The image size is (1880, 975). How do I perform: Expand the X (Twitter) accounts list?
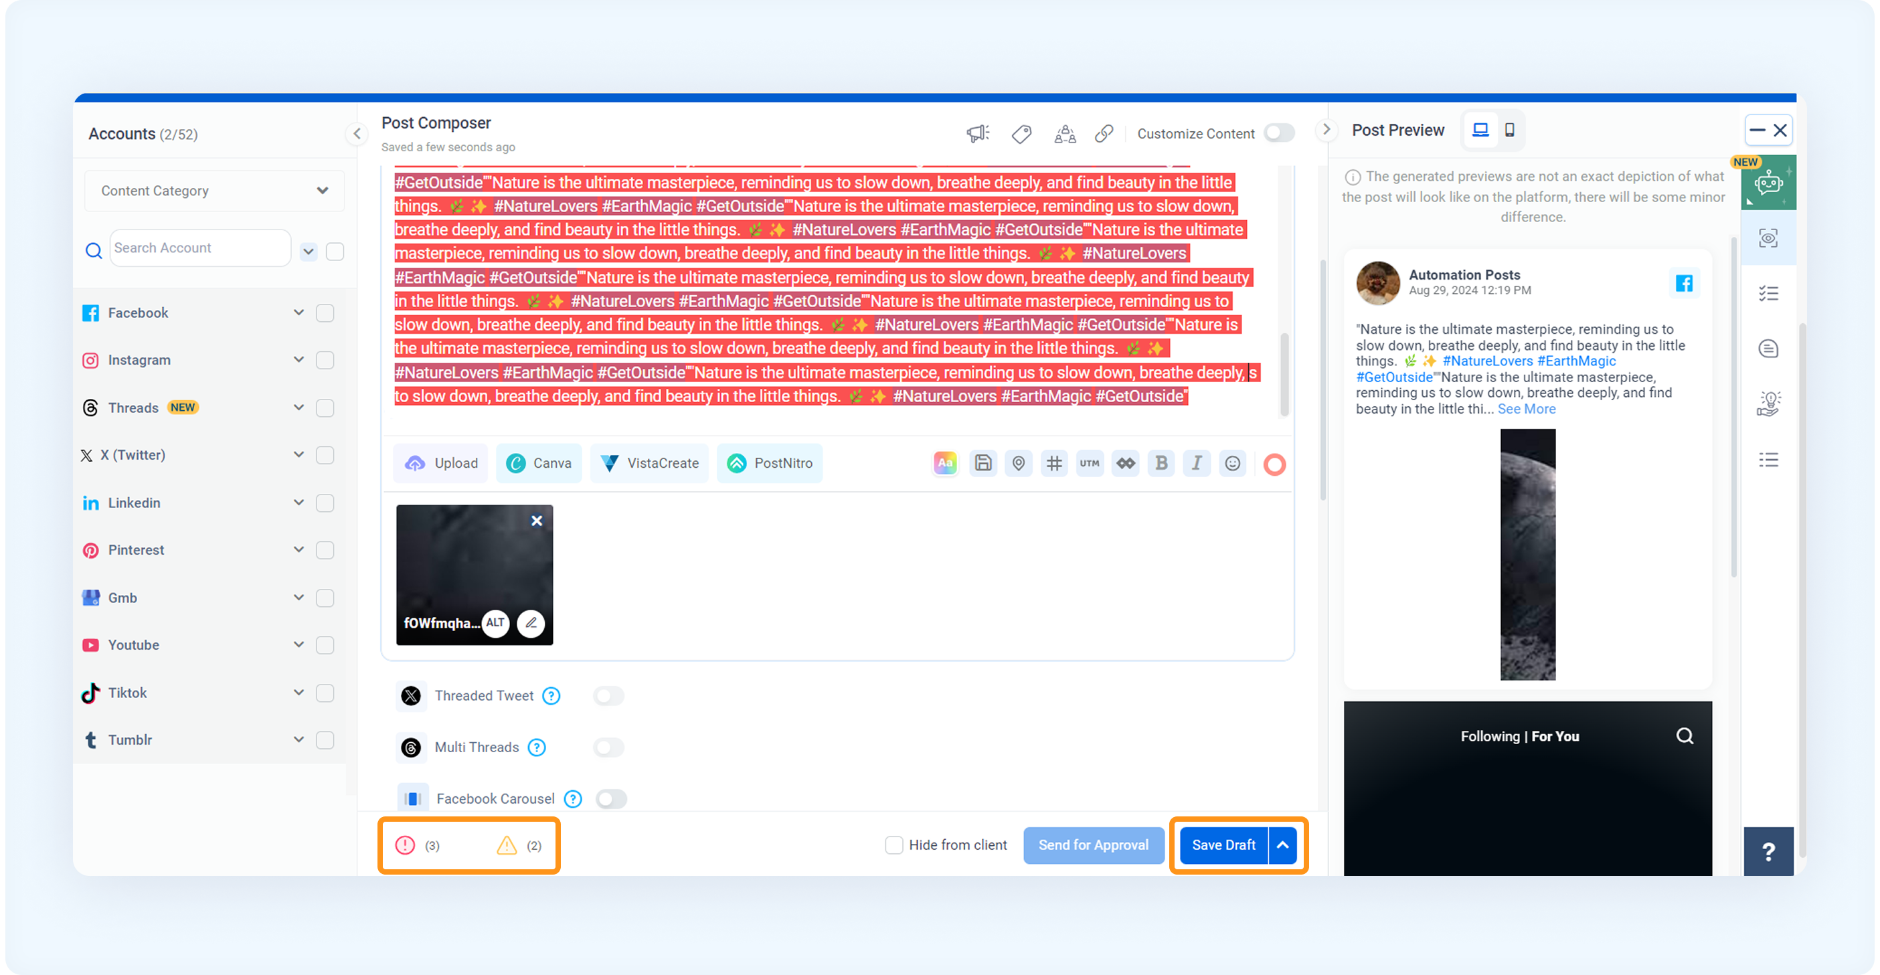[x=298, y=456]
